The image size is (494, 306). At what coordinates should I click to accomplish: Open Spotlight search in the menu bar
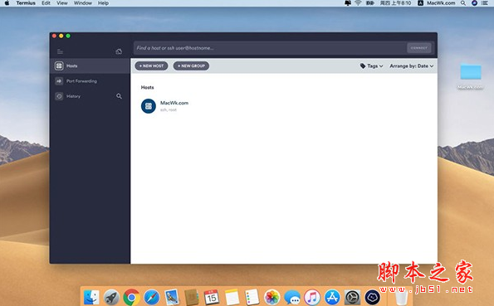point(463,3)
